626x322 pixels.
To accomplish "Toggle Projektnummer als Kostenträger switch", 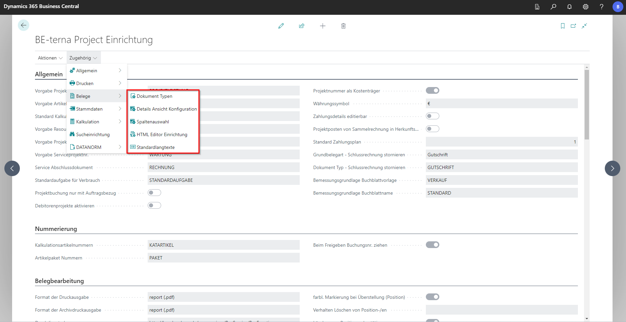I will 432,90.
